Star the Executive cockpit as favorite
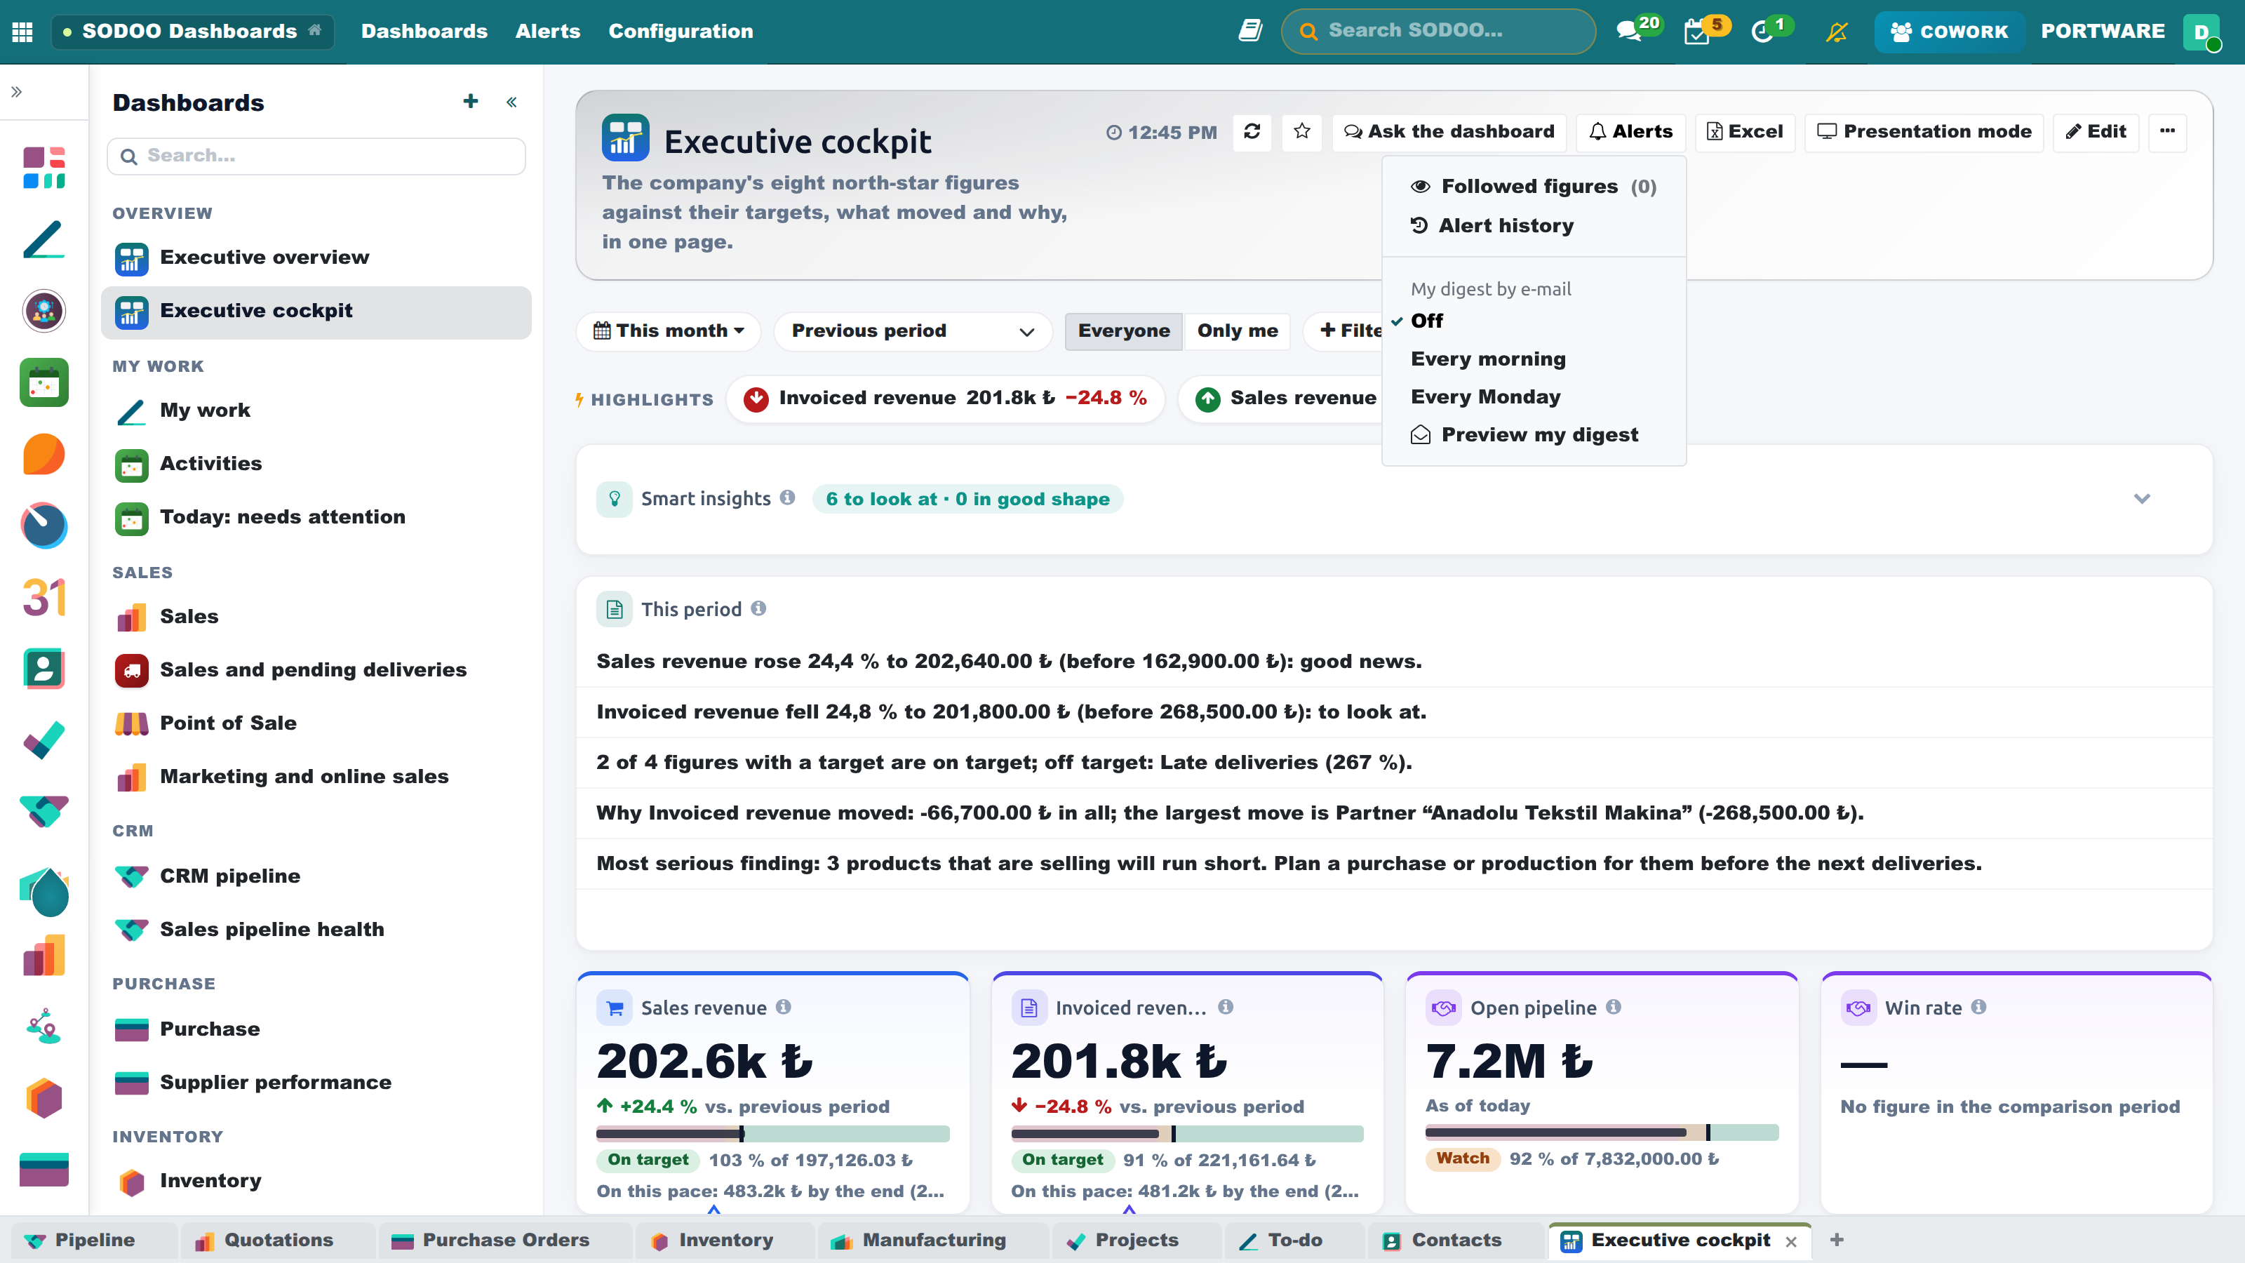Viewport: 2245px width, 1263px height. 1302,132
